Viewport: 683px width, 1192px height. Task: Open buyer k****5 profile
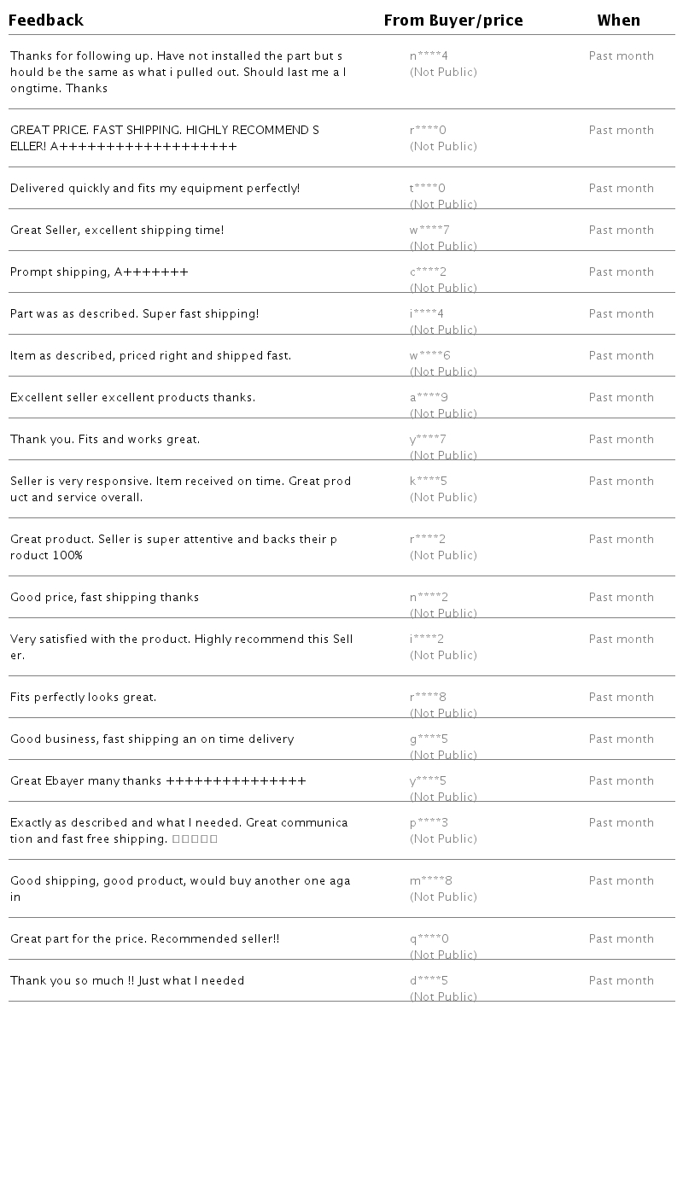click(x=429, y=482)
